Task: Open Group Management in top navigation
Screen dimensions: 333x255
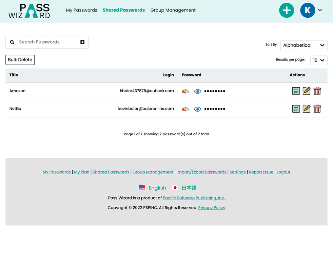Action: 173,10
